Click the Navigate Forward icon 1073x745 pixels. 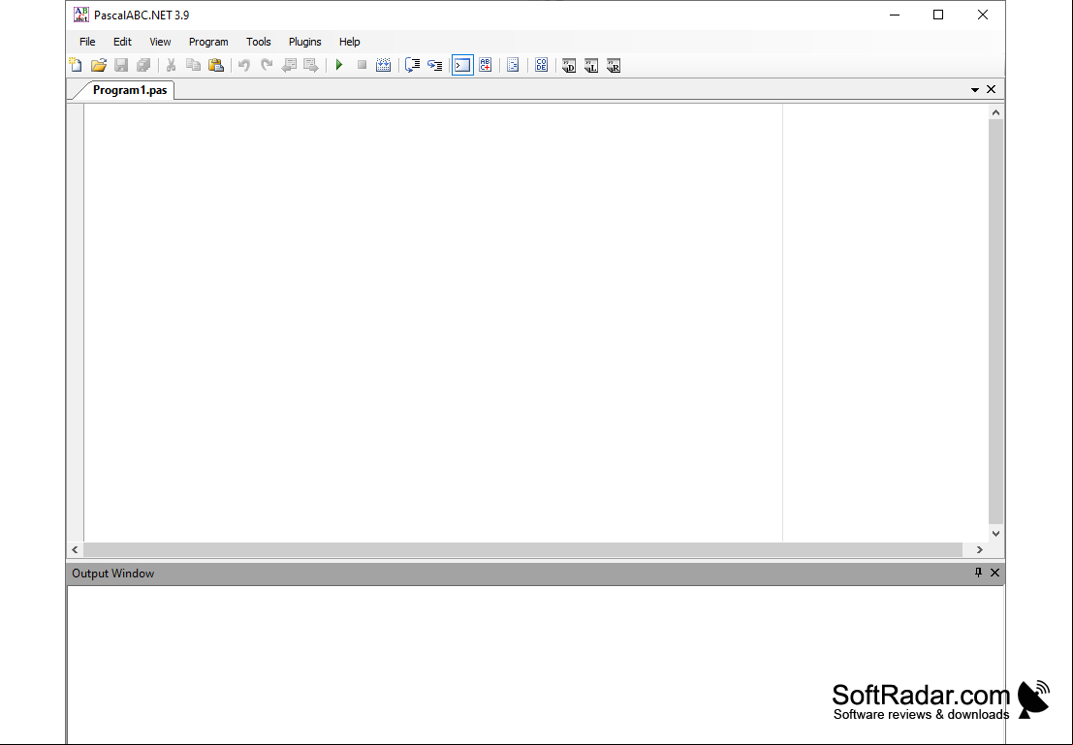pos(311,65)
